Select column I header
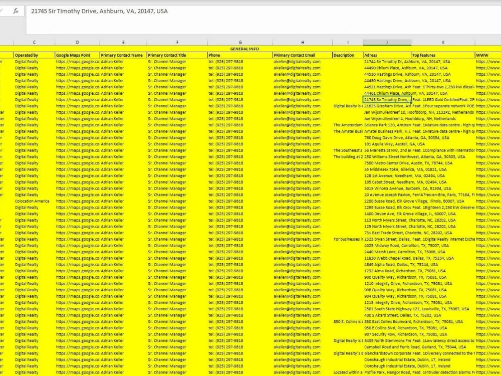501x376 pixels. tap(348, 42)
